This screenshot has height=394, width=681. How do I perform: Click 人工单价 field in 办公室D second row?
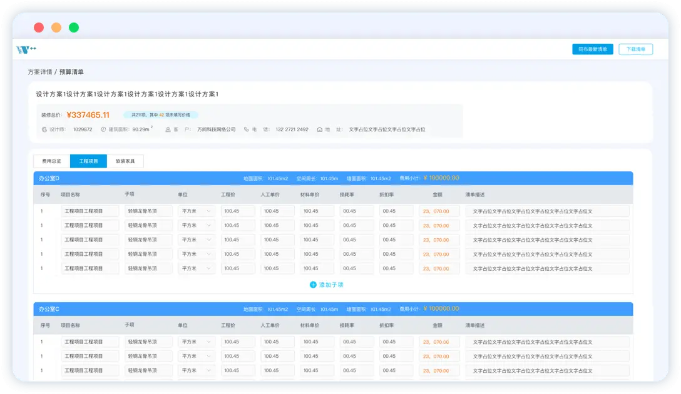(277, 225)
